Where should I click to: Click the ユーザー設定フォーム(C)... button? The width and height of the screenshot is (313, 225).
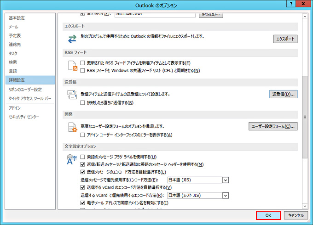(272, 126)
